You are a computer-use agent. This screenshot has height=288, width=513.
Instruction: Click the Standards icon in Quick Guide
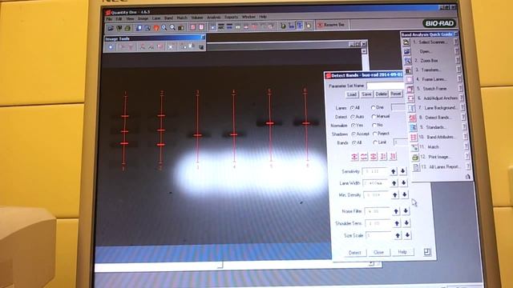click(x=414, y=127)
